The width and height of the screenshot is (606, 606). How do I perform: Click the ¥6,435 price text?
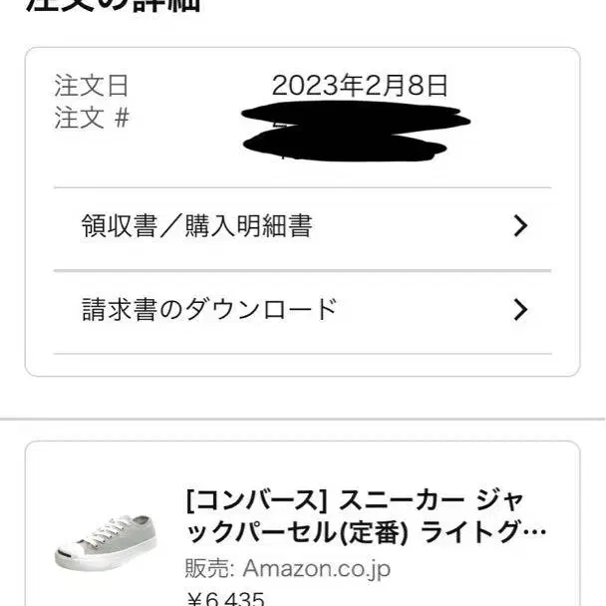(225, 600)
